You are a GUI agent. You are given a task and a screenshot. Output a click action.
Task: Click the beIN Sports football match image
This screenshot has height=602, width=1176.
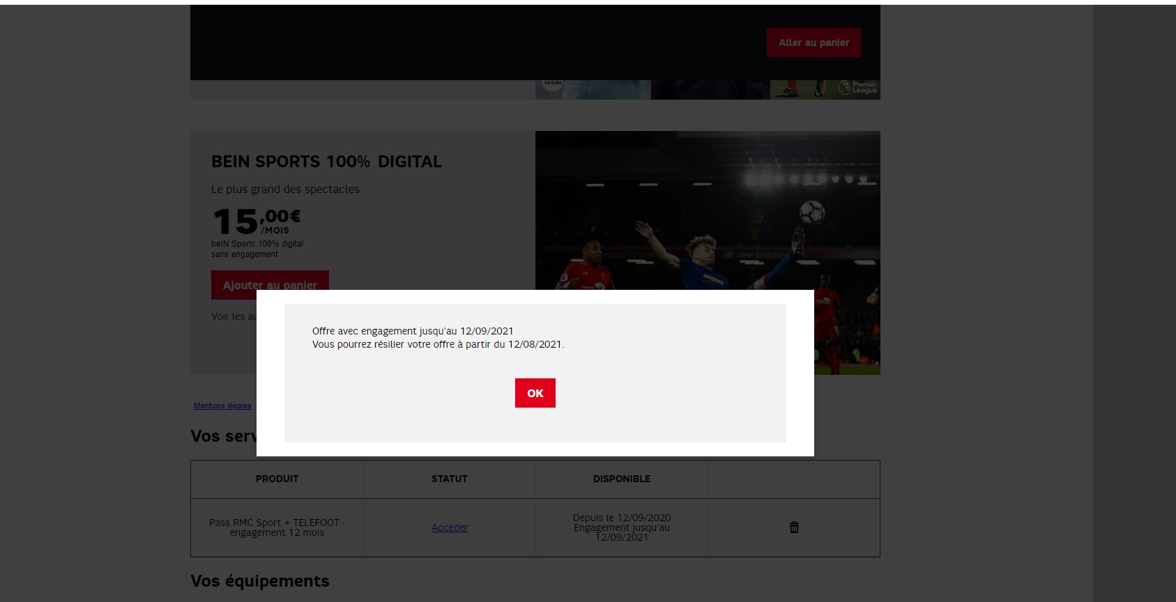click(708, 209)
